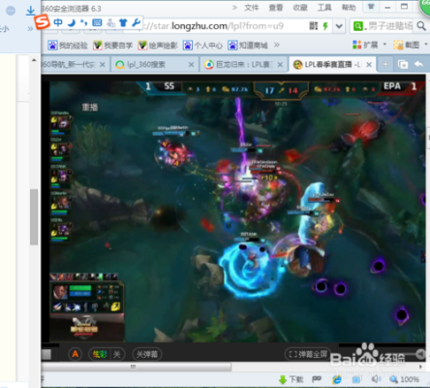Toggle the 炫彩 colorful danmaku option

100,354
